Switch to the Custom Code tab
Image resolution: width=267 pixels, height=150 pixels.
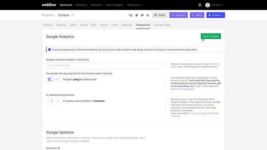162,25
